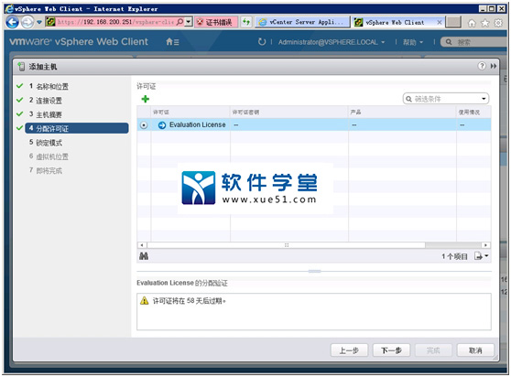Click the browser back arrow button
This screenshot has width=511, height=377.
tap(13, 22)
